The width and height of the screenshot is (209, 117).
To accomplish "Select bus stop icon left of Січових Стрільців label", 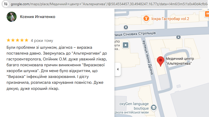I will pos(125,27).
